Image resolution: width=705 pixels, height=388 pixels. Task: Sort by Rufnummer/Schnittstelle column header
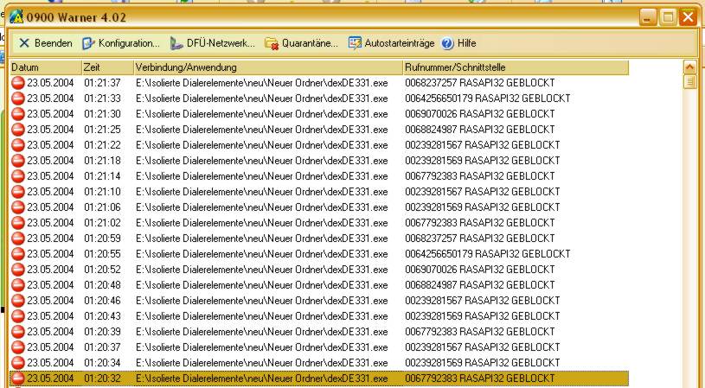point(515,67)
